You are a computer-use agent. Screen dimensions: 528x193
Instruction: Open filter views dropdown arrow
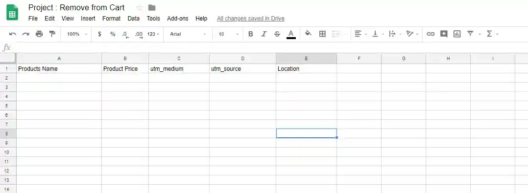click(480, 34)
